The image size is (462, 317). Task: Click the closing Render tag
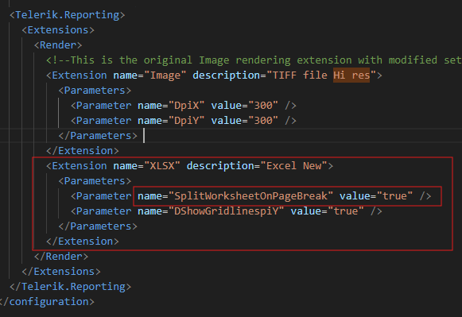click(61, 257)
